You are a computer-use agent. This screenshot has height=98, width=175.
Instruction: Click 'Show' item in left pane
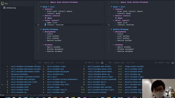(49, 18)
